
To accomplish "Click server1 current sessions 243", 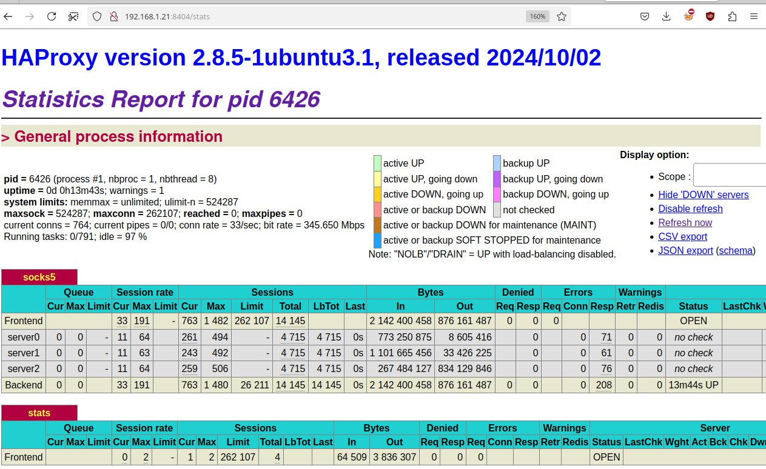I will pos(190,353).
